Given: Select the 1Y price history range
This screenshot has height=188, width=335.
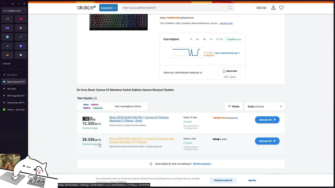Looking at the screenshot, I should point(191,39).
